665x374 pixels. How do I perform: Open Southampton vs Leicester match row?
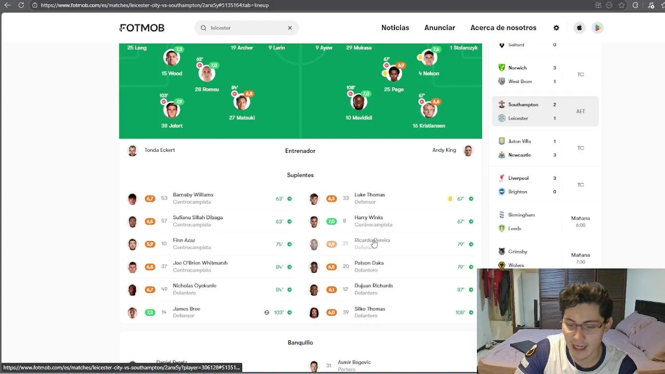[x=546, y=111]
